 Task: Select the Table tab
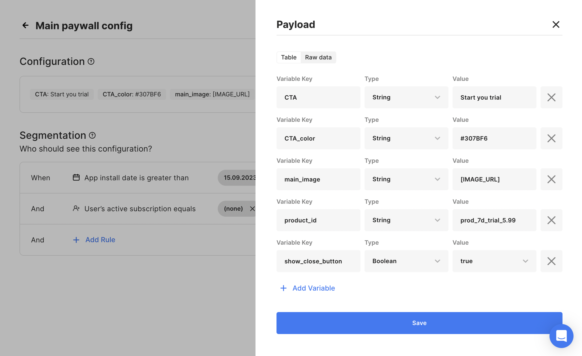tap(288, 57)
